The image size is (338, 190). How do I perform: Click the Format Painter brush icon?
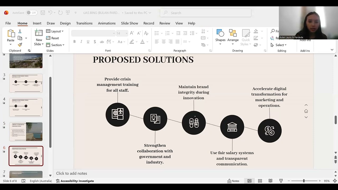point(20,45)
